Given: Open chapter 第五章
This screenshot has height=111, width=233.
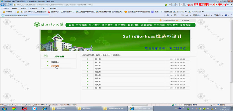Looking at the screenshot, I should coord(98,72).
